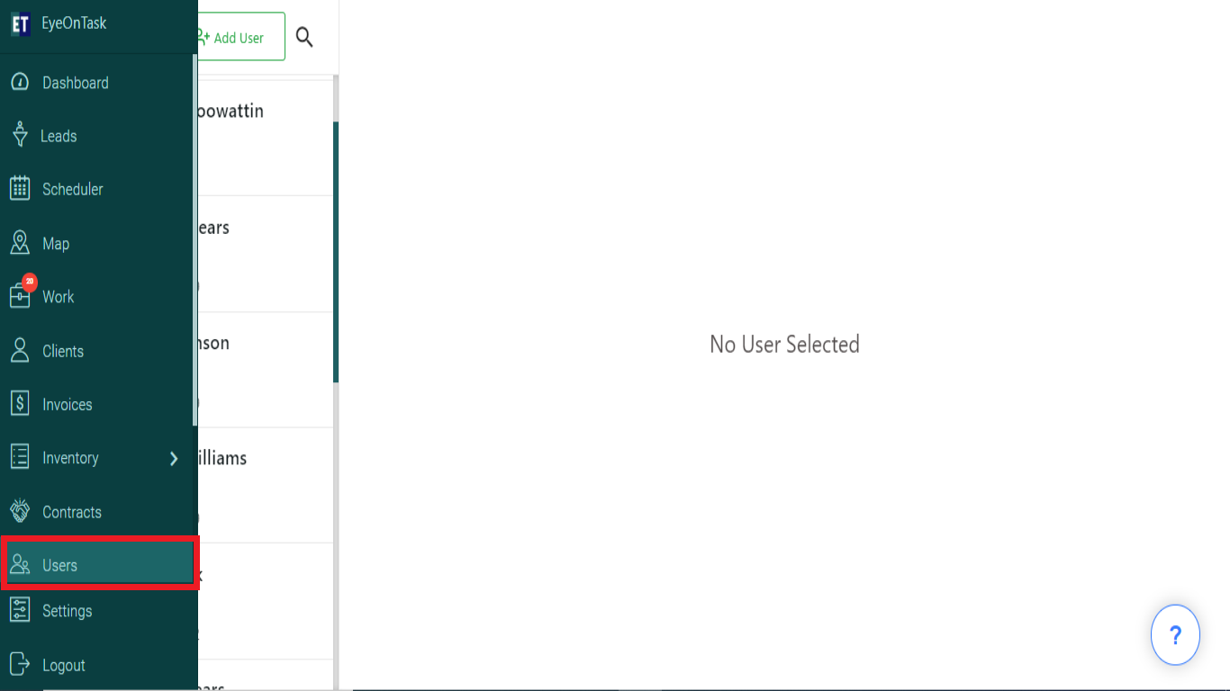This screenshot has height=691, width=1230.
Task: Click the Add User button
Action: (241, 37)
